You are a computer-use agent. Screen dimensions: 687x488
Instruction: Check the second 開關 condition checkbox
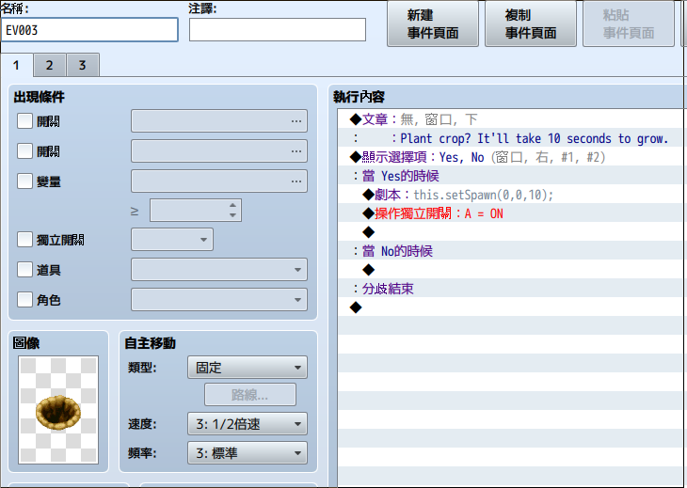point(24,151)
